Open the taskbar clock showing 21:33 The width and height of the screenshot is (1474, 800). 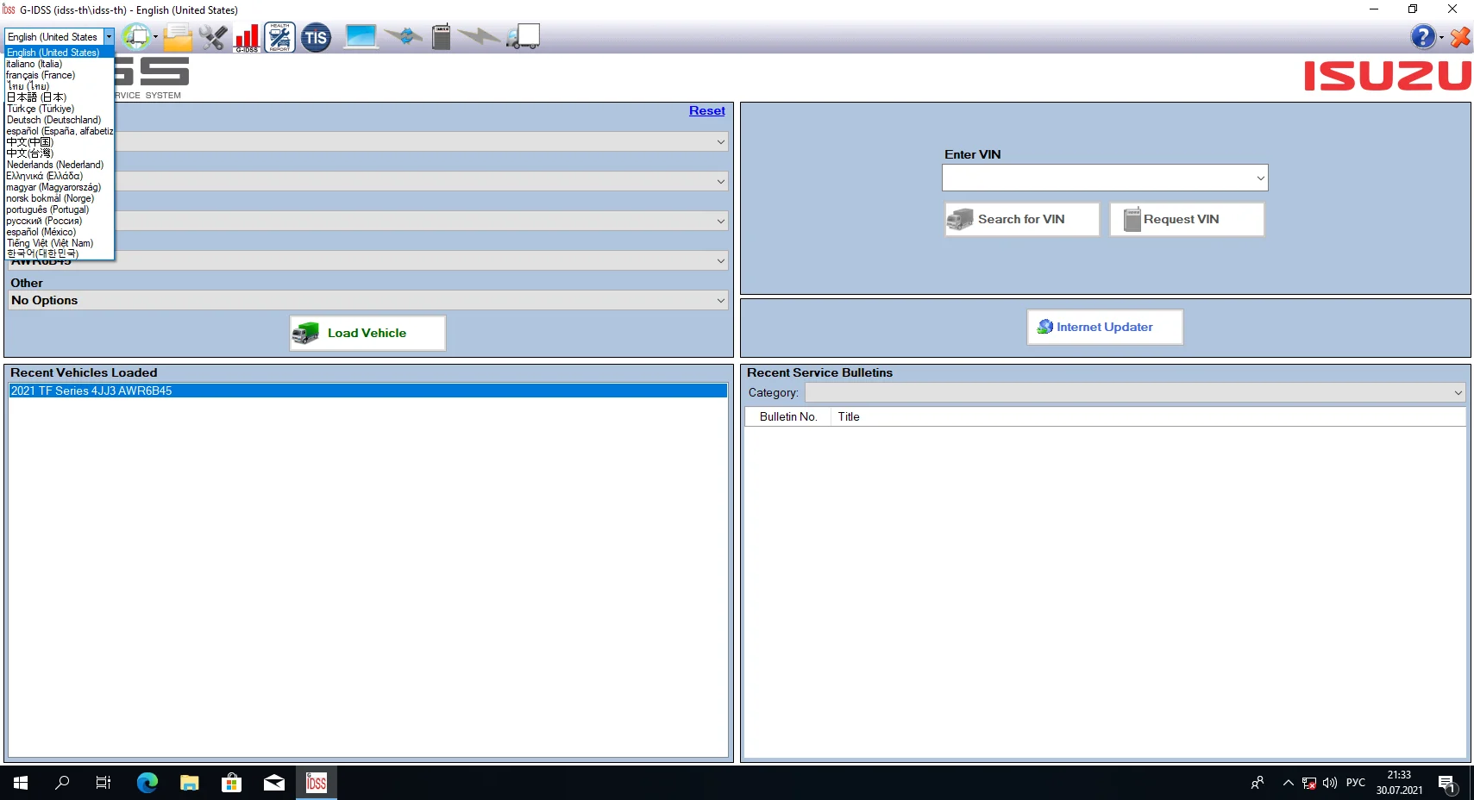tap(1399, 783)
